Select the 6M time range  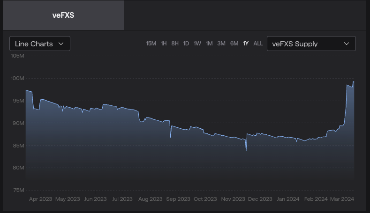click(x=234, y=44)
